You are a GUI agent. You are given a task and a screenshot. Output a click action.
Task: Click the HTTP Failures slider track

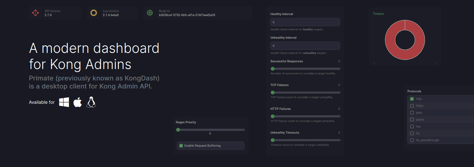[305, 116]
